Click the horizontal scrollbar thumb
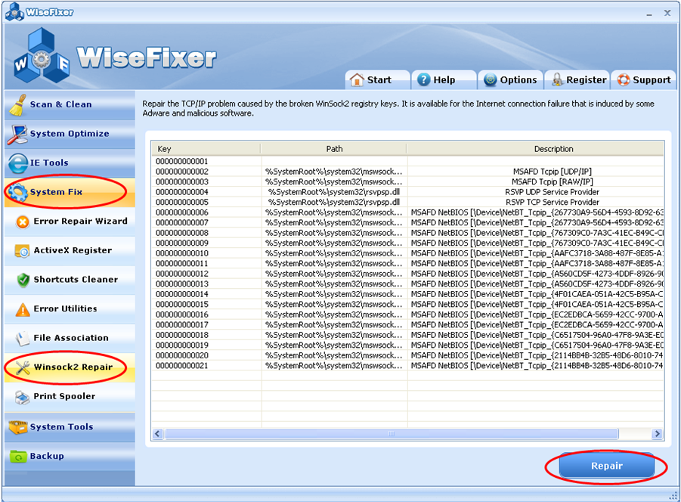 [392, 434]
